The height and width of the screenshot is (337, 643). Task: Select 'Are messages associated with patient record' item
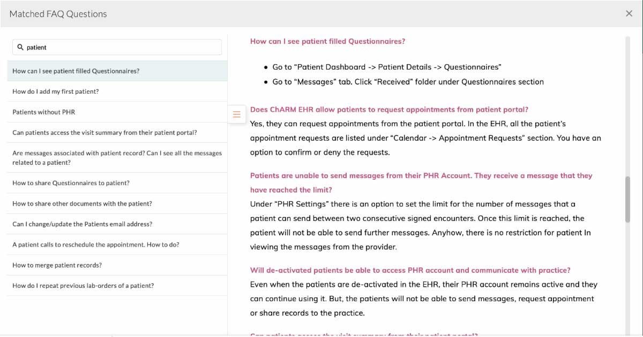(117, 158)
